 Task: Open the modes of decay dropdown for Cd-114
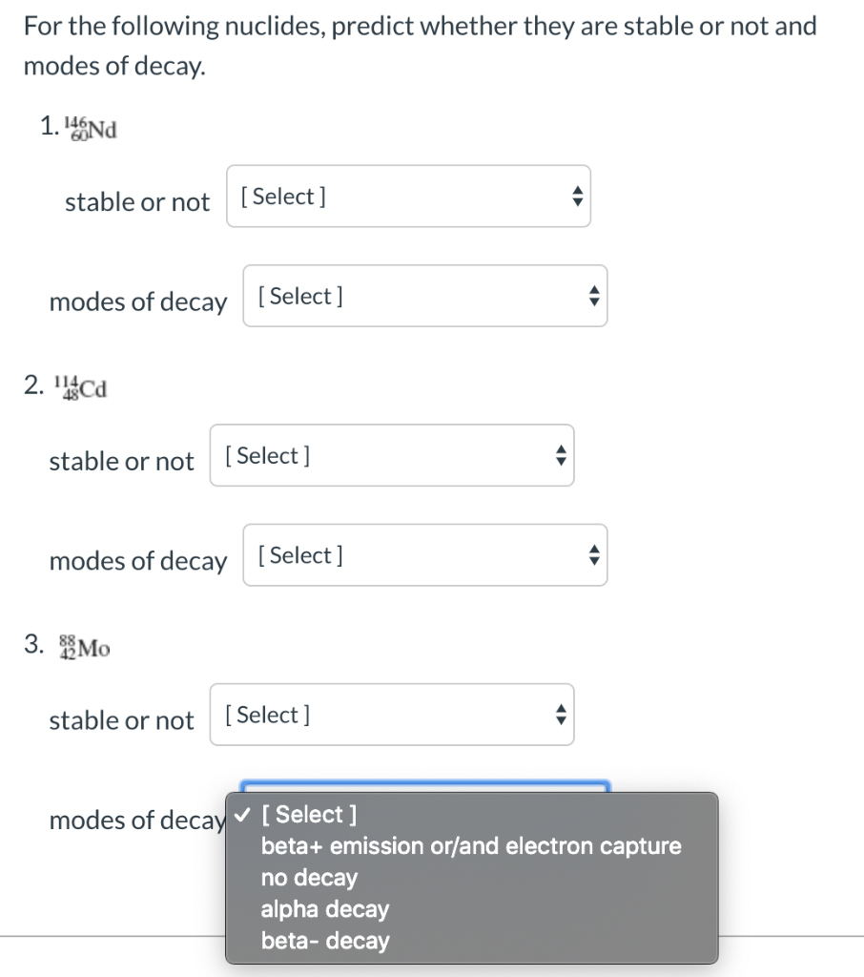(x=424, y=555)
